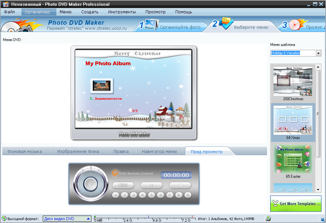This screenshot has width=326, height=223.
Task: Click Get More Templates button
Action: tap(296, 204)
